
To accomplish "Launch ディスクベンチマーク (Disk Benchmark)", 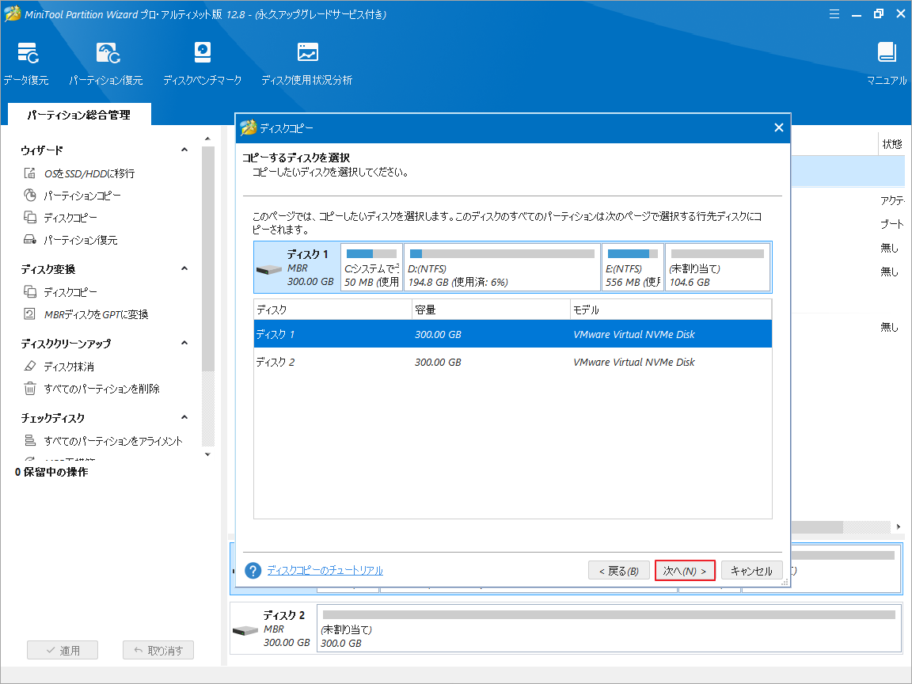I will coord(203,63).
